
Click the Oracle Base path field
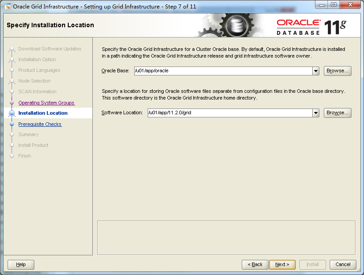point(223,71)
